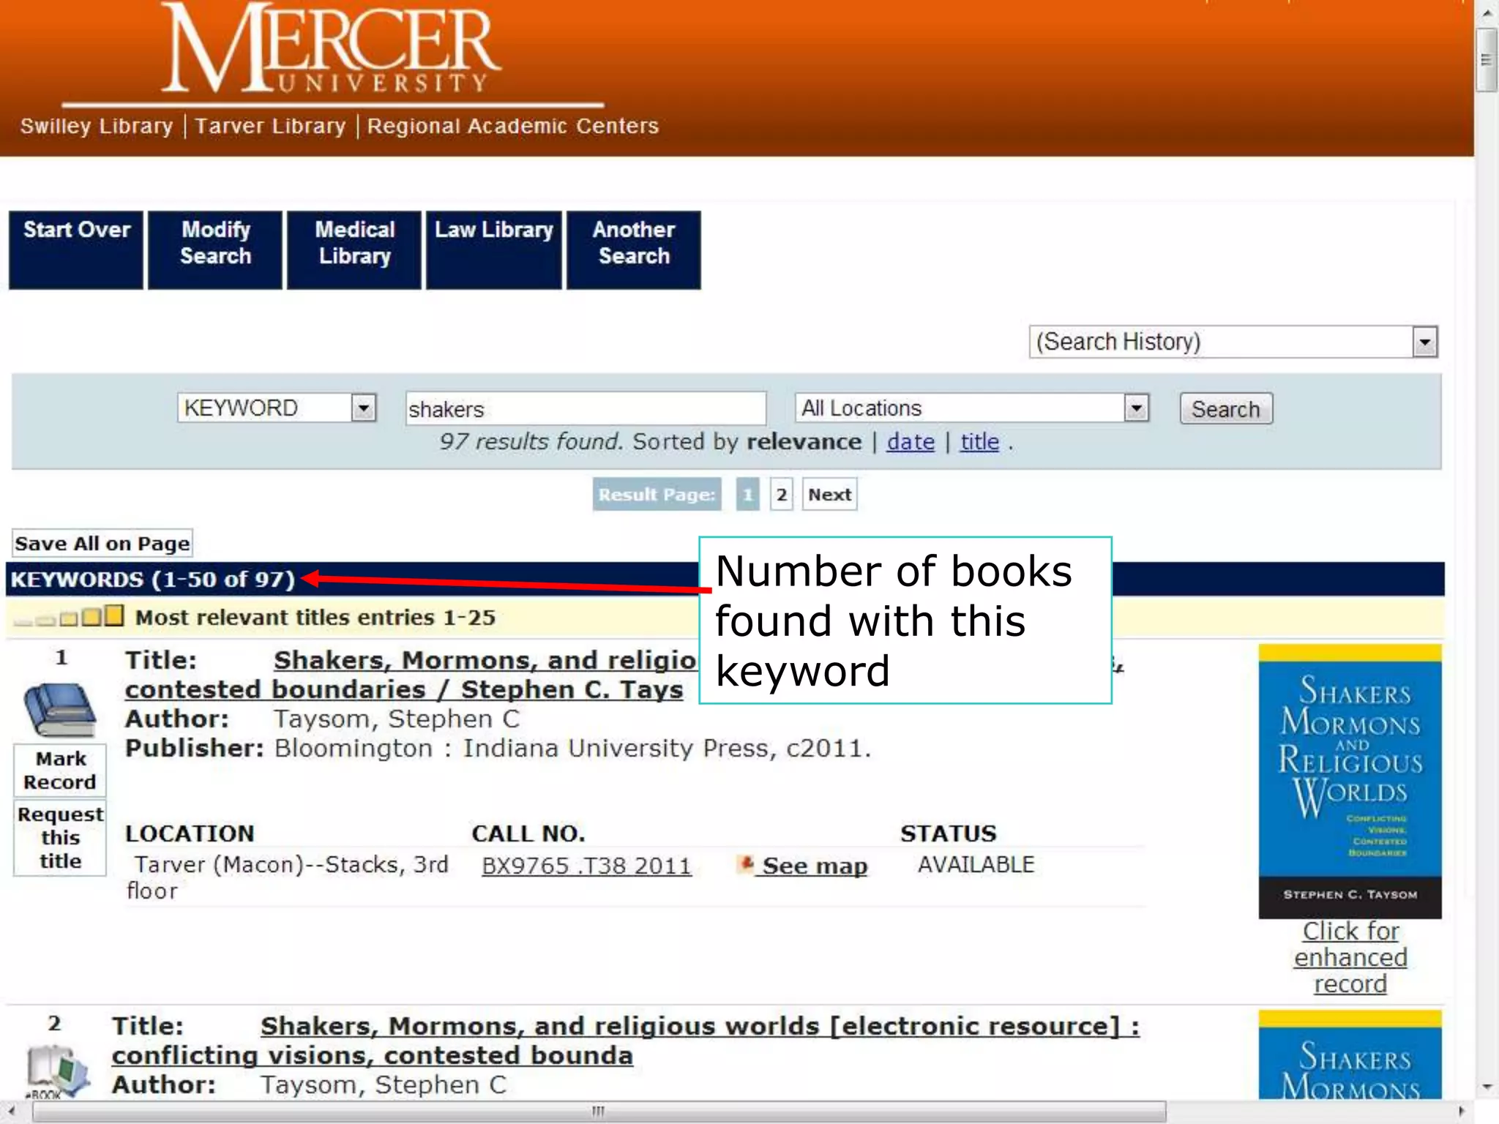Screen dimensions: 1499x1124
Task: Click the horizontal scrollbar thumb
Action: [599, 1111]
